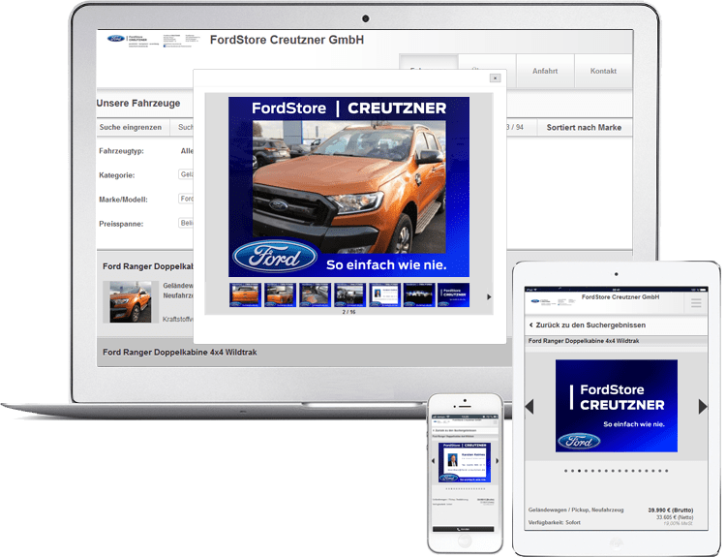Open the Kontakt tab
The width and height of the screenshot is (726, 557).
(603, 71)
